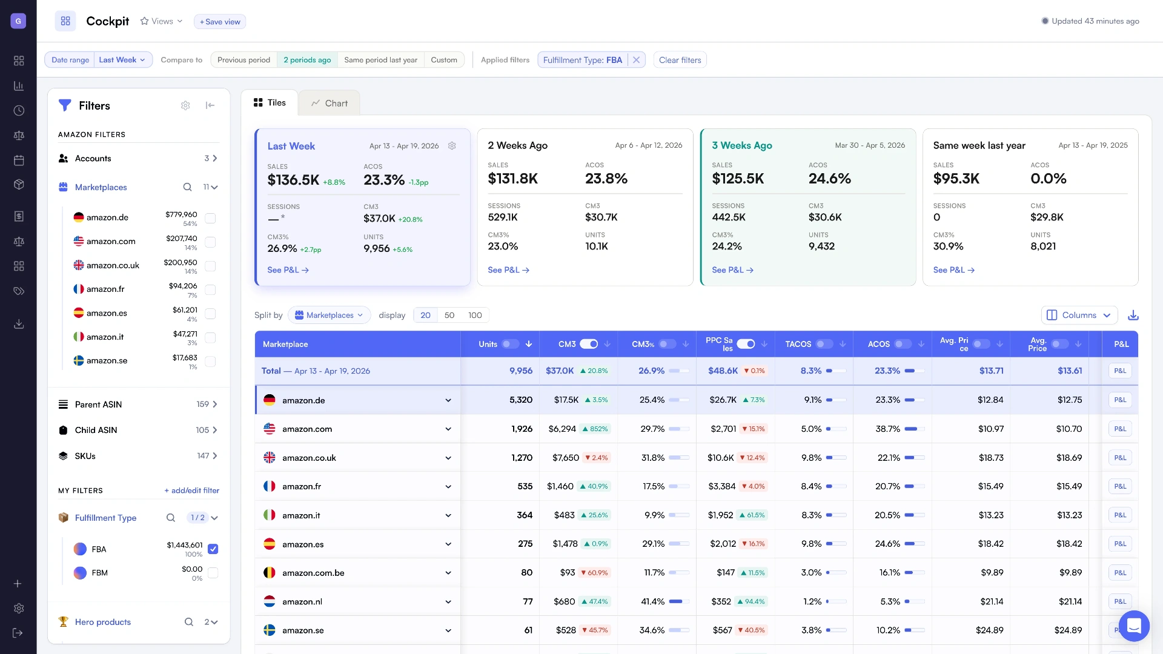The width and height of the screenshot is (1163, 654).
Task: Open the download sidebar icon
Action: (19, 324)
